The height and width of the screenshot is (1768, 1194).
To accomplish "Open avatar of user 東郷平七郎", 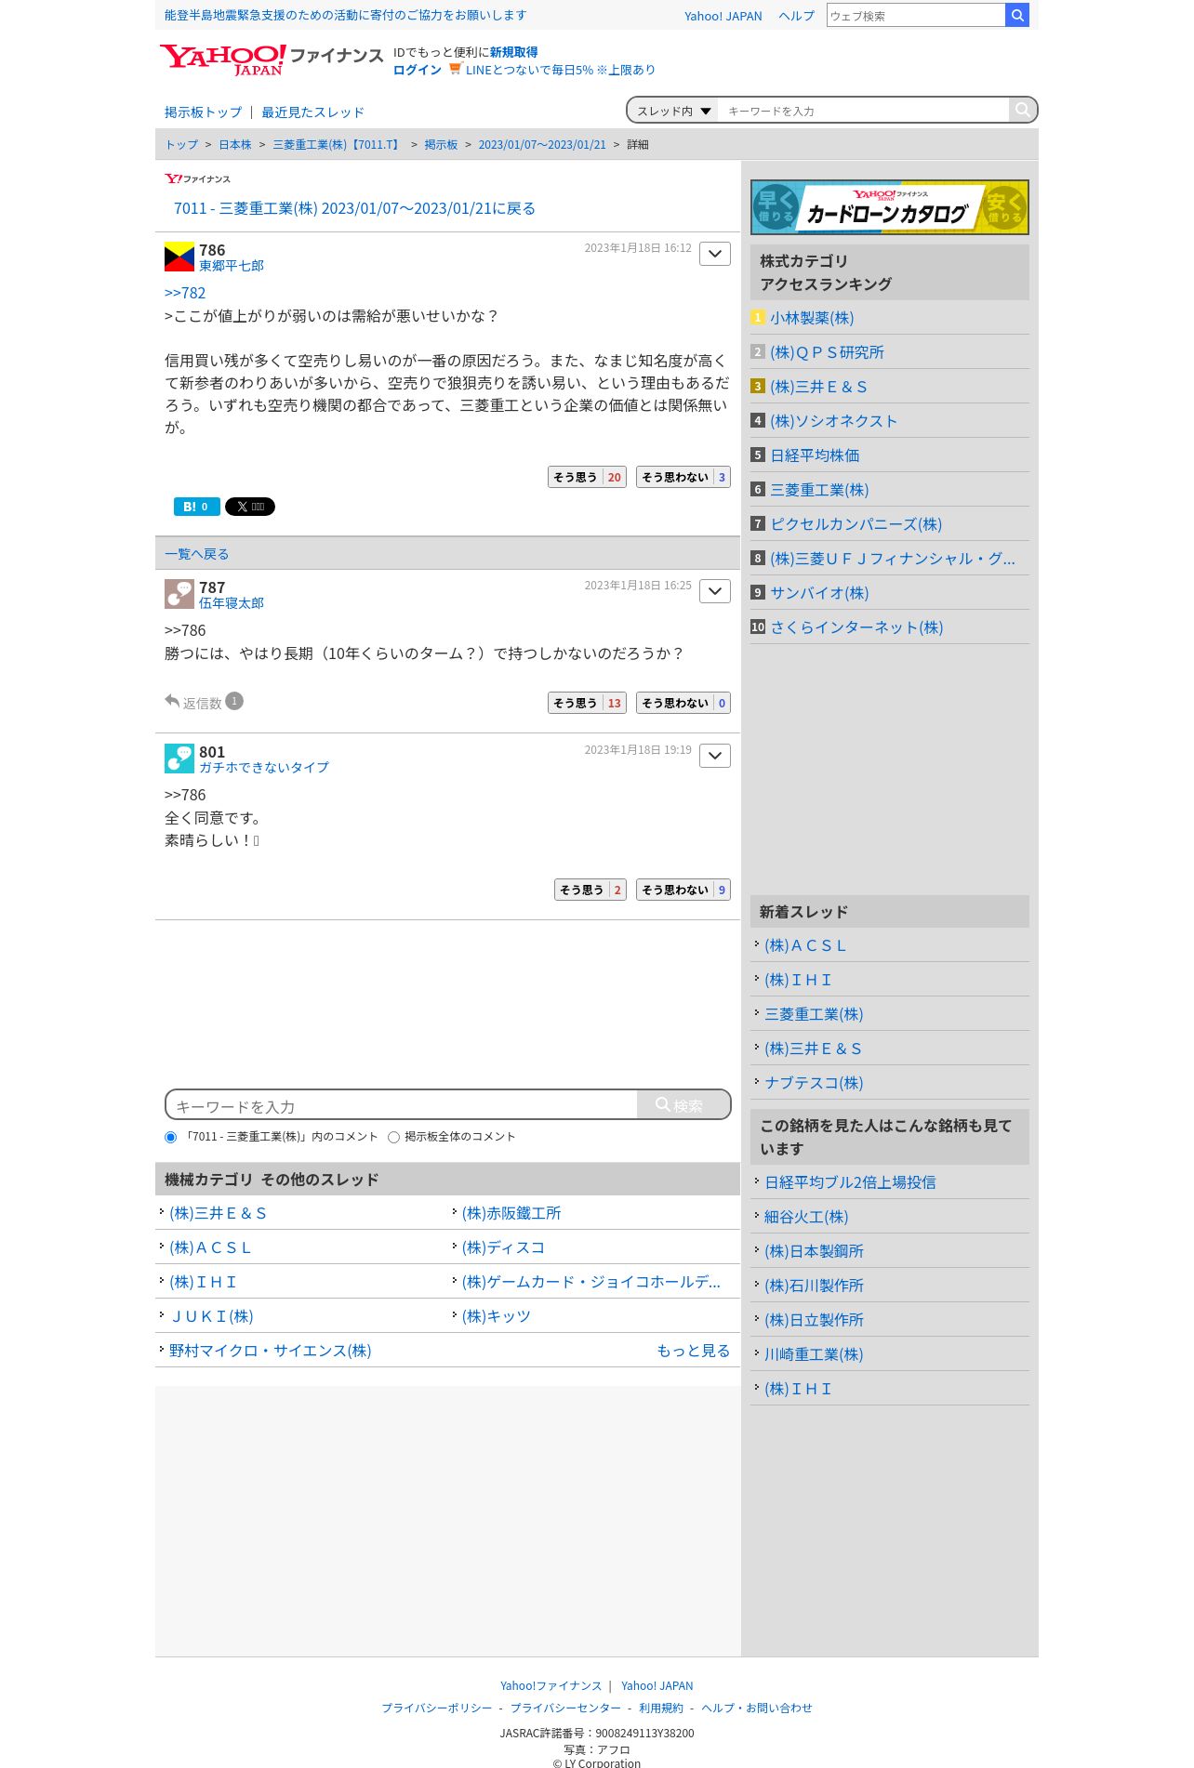I will coord(179,257).
